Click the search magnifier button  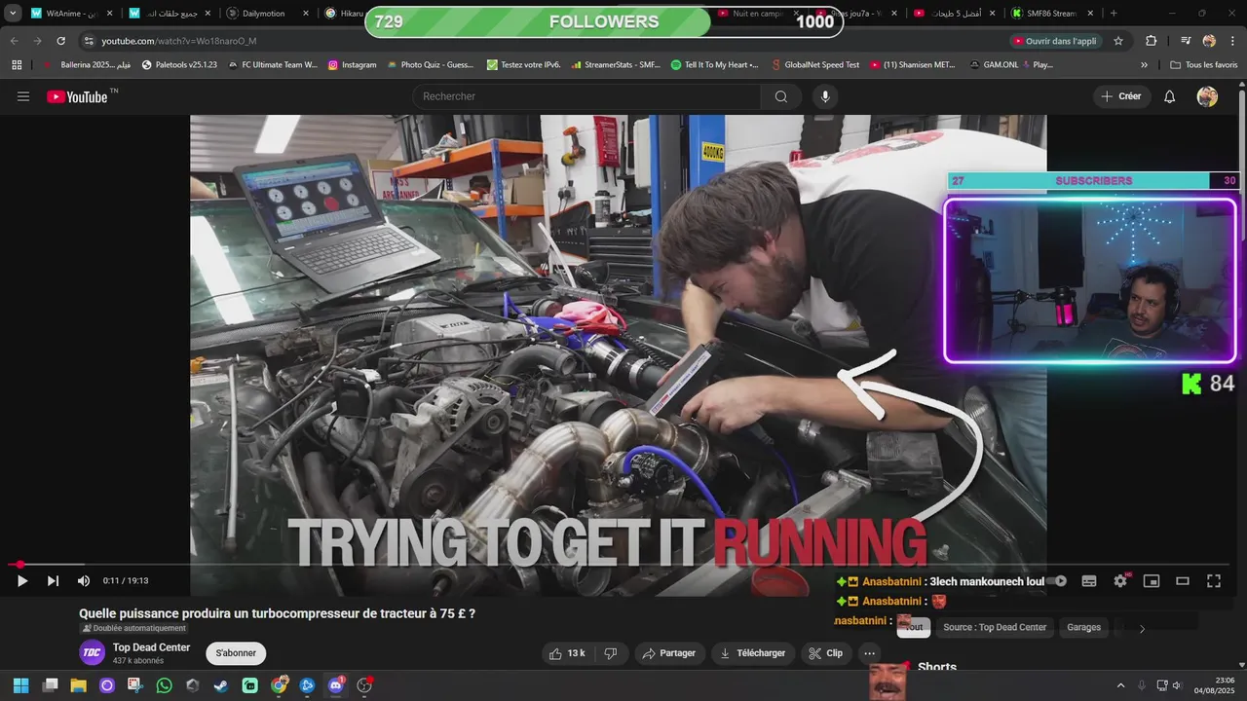click(780, 96)
